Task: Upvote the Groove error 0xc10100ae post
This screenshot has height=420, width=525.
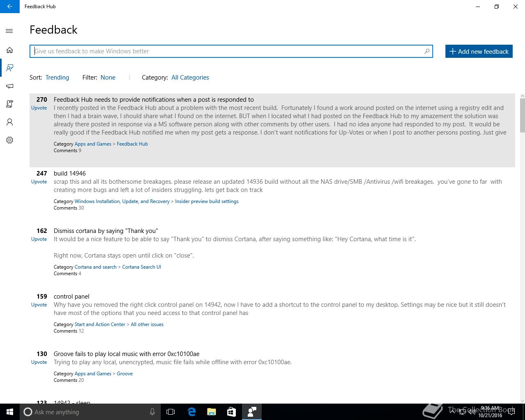Action: tap(39, 362)
